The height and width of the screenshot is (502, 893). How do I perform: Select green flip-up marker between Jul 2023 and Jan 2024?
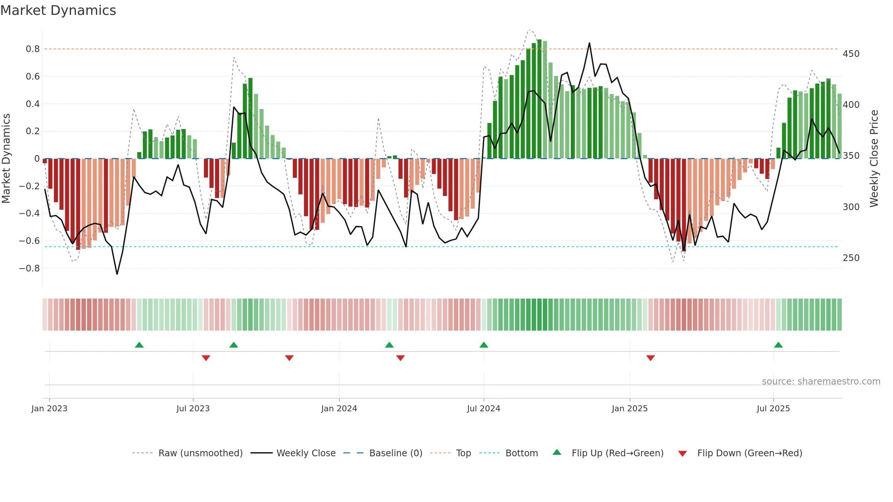pyautogui.click(x=234, y=345)
